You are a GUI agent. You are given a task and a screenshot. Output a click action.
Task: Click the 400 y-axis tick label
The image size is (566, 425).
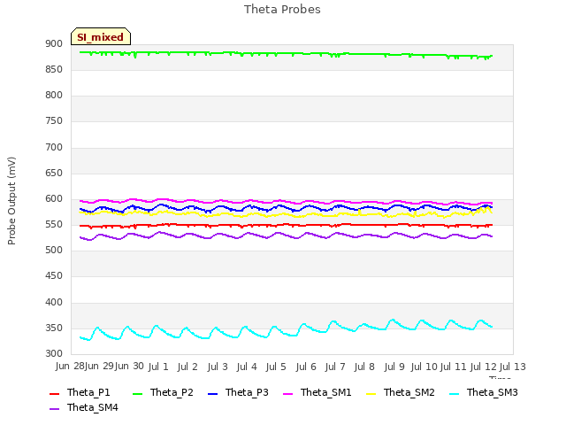click(54, 302)
